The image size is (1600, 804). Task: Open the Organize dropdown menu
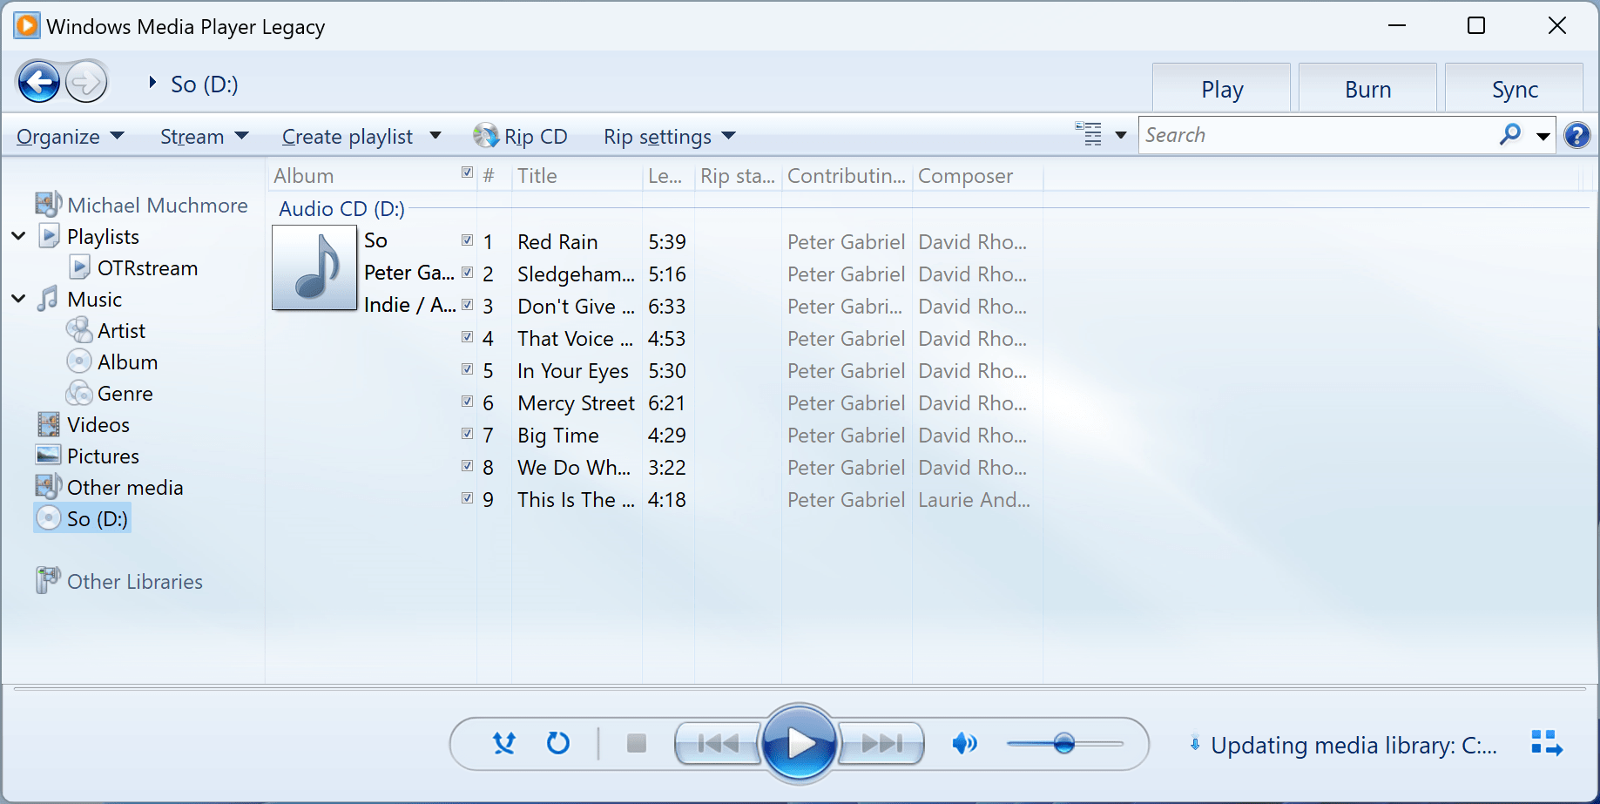pos(71,136)
